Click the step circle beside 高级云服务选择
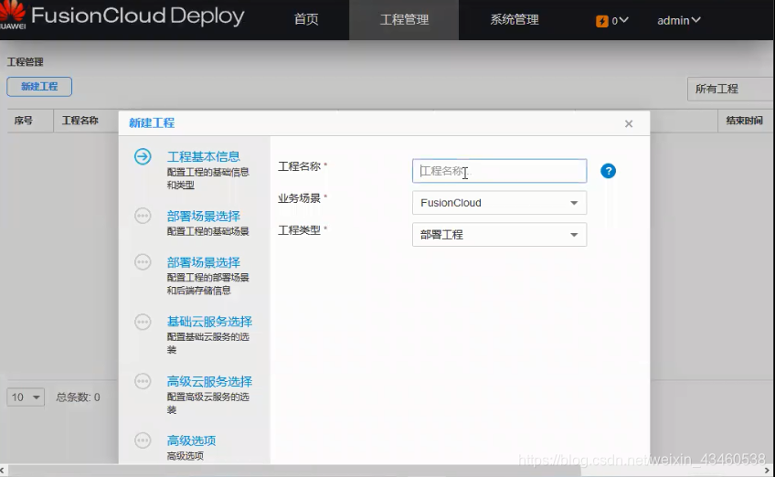 coord(143,381)
